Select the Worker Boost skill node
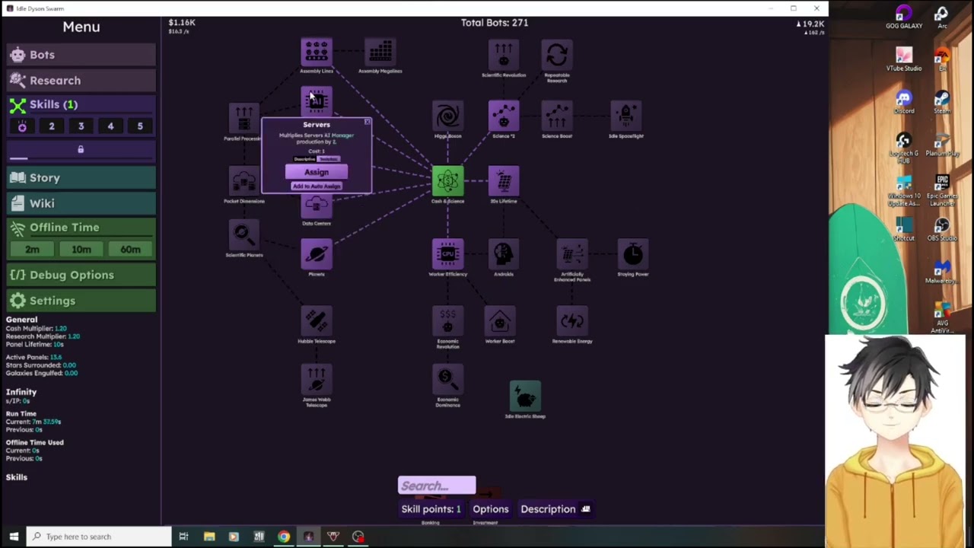The image size is (974, 548). (x=500, y=321)
